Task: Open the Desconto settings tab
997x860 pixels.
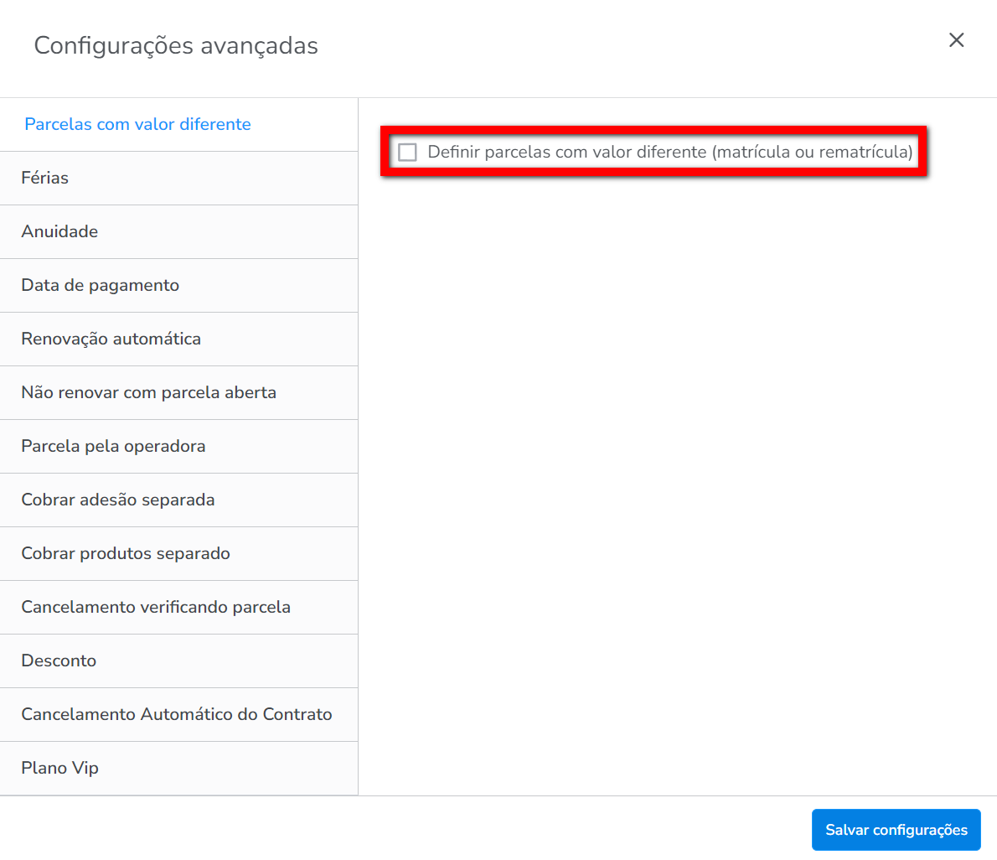Action: pos(59,661)
